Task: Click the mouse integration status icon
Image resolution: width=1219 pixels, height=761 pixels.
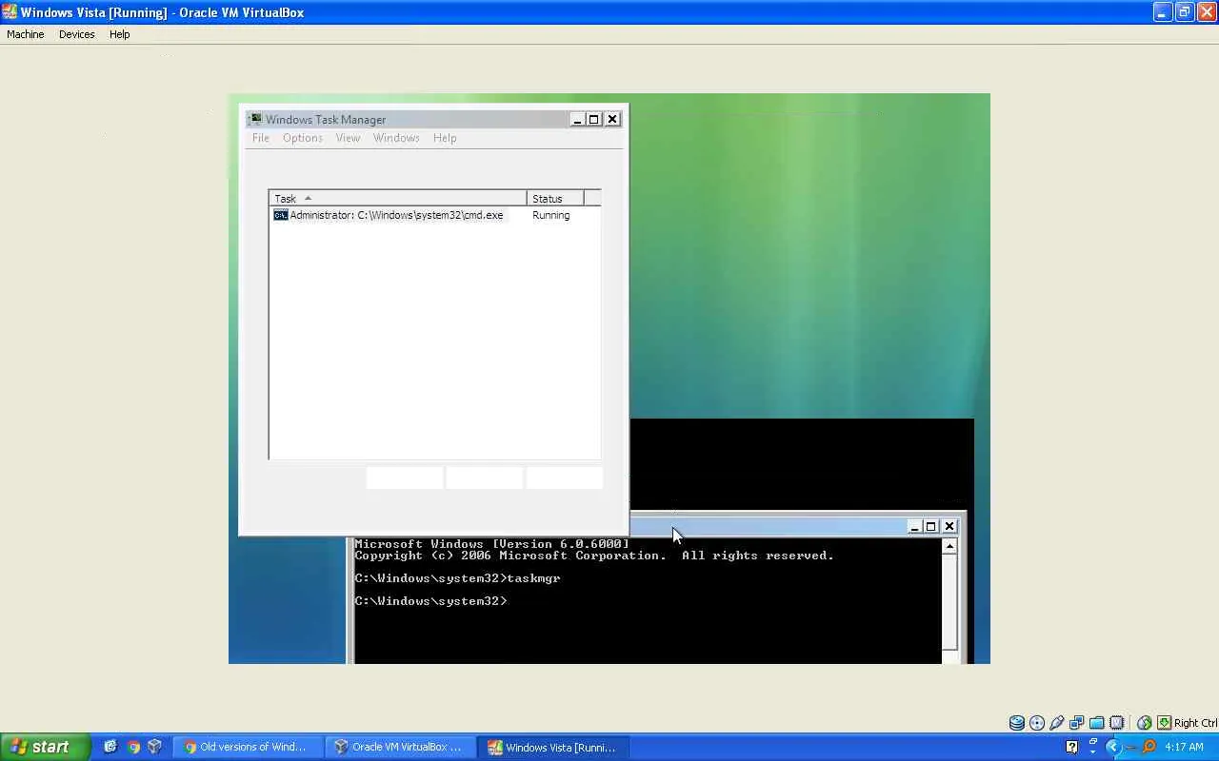Action: click(x=1145, y=723)
